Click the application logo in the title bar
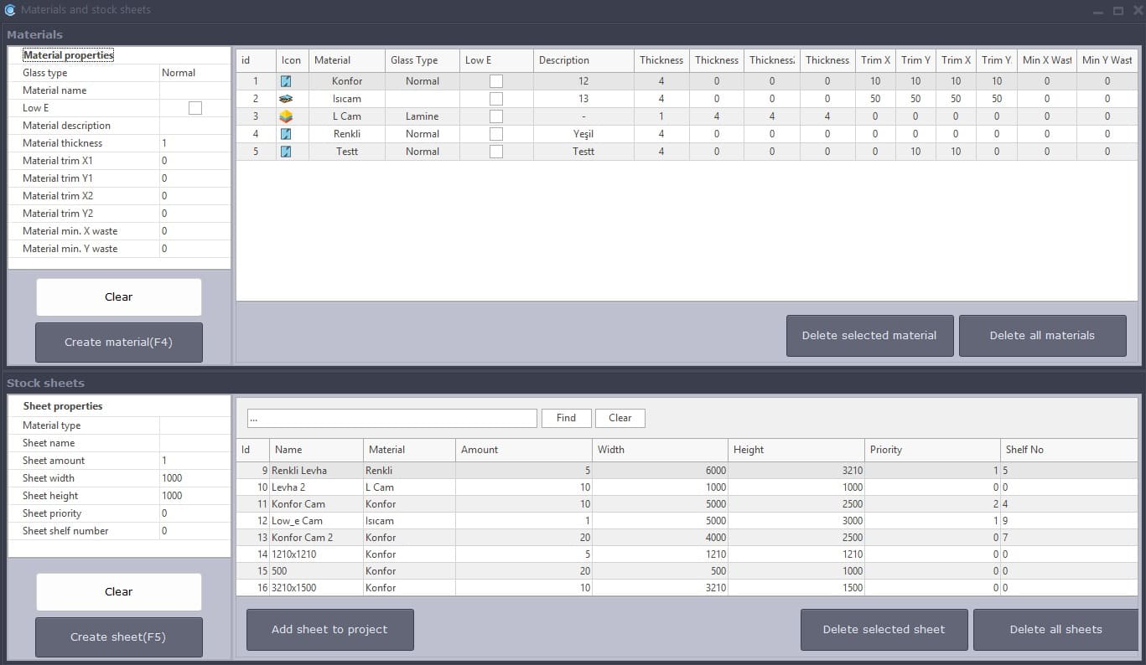1146x665 pixels. click(8, 9)
